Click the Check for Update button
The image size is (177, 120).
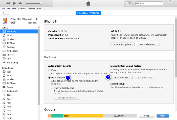pyautogui.click(x=122, y=44)
